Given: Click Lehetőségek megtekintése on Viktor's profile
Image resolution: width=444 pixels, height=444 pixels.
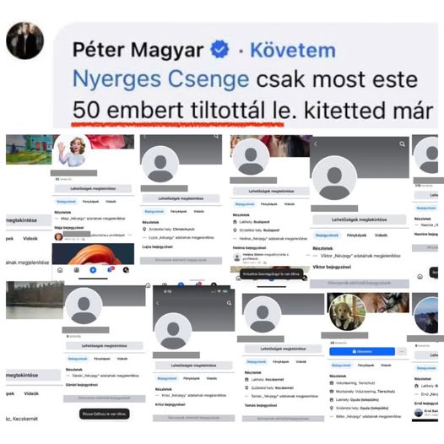Looking at the screenshot, I should [360, 219].
